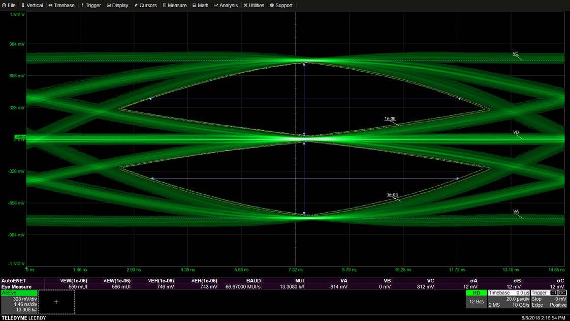This screenshot has height=321, width=570.
Task: Click the plus box to add trace
Action: click(56, 302)
